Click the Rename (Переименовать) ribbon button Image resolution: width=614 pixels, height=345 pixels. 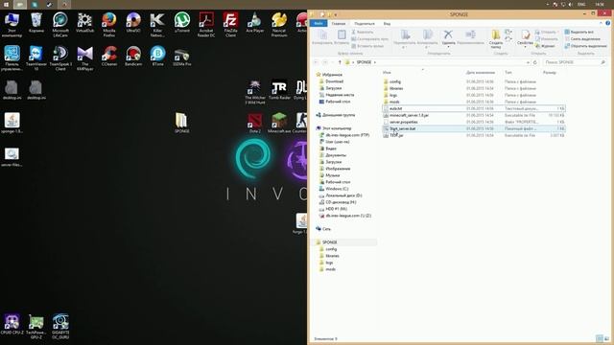(471, 37)
